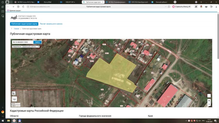Click the Russia map portal logo
Viewport: 219px width, 123px height.
click(x=24, y=17)
